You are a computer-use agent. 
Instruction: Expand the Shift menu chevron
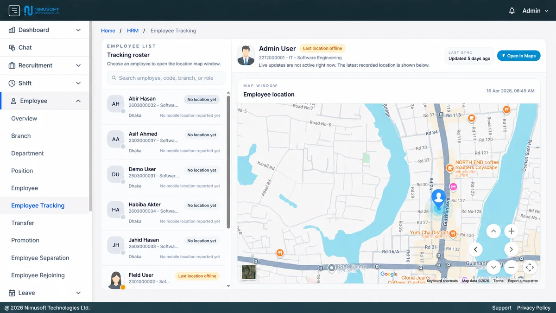click(78, 83)
